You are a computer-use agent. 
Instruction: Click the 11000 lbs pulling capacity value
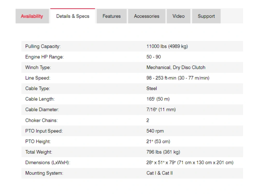[167, 47]
